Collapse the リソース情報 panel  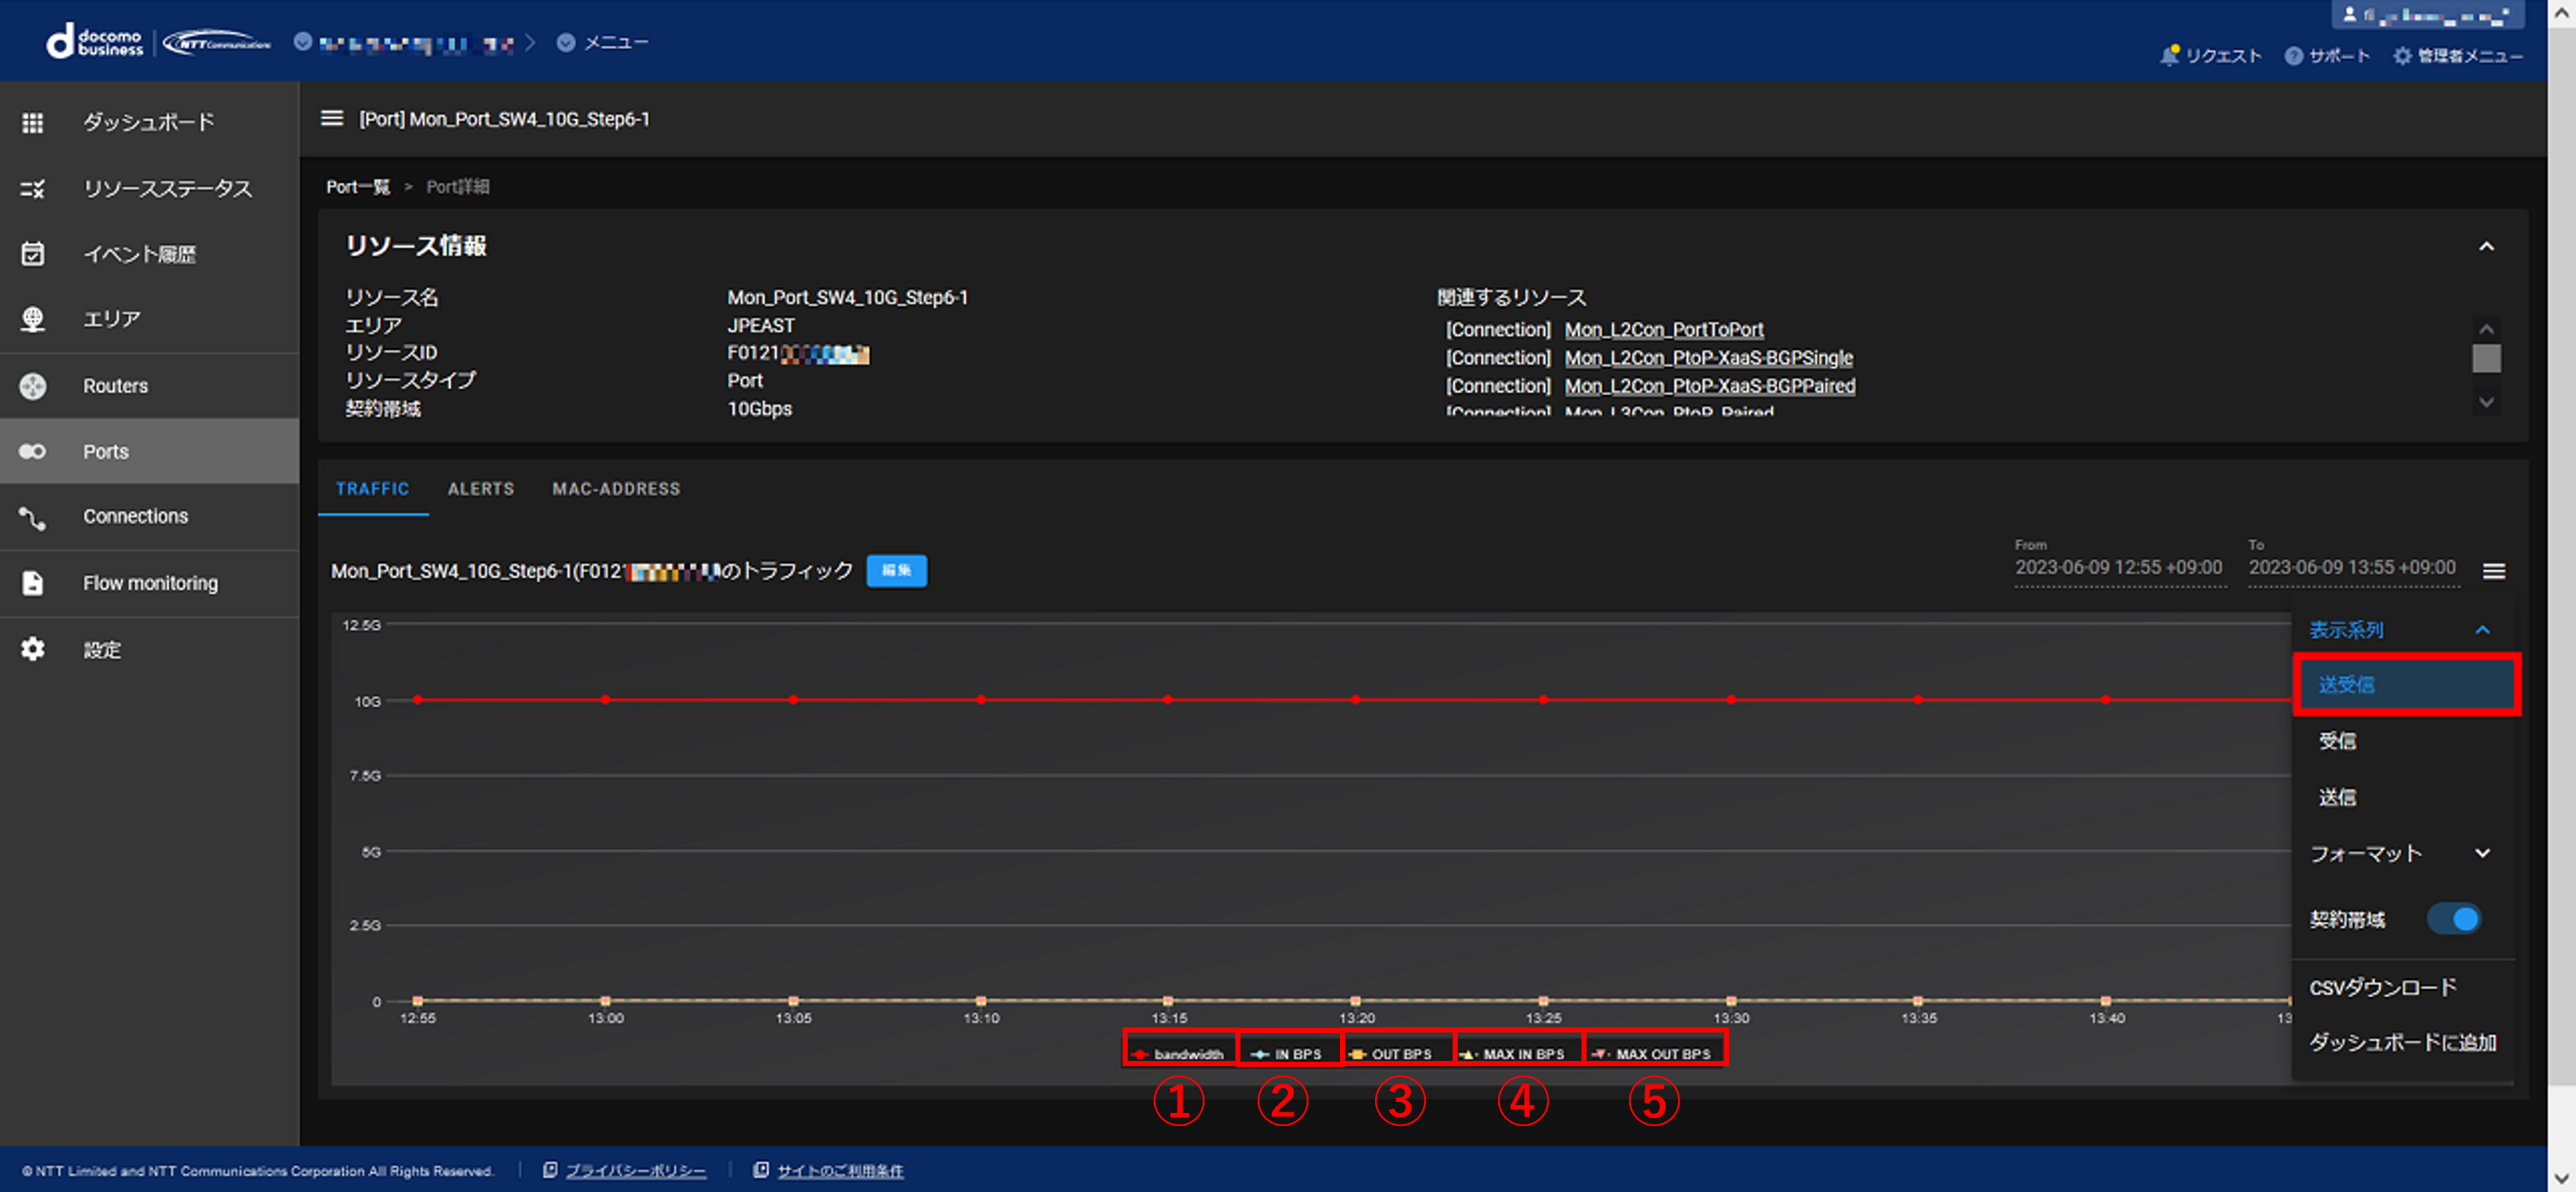(x=2486, y=246)
